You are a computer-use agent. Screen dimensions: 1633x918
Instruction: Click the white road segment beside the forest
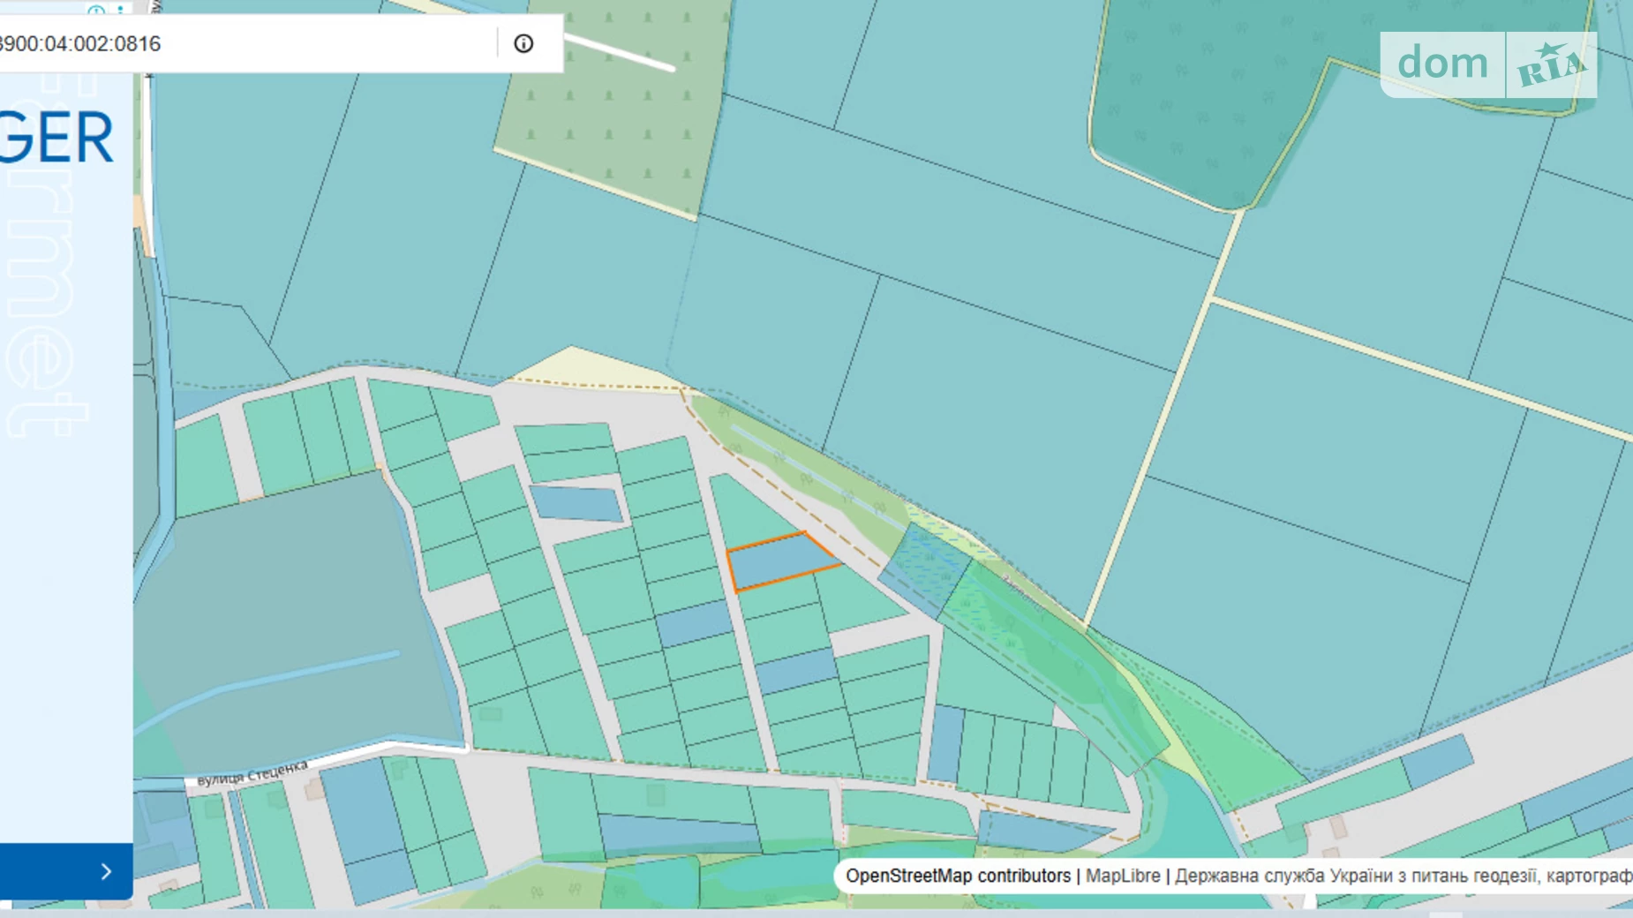(x=620, y=53)
